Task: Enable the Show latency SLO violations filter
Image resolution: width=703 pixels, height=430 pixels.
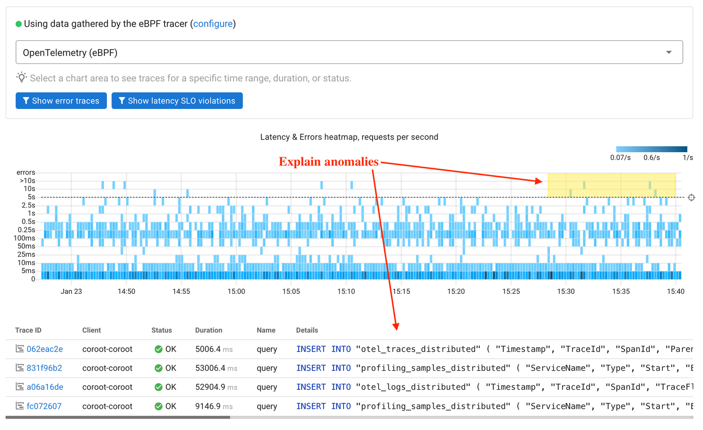Action: (177, 100)
